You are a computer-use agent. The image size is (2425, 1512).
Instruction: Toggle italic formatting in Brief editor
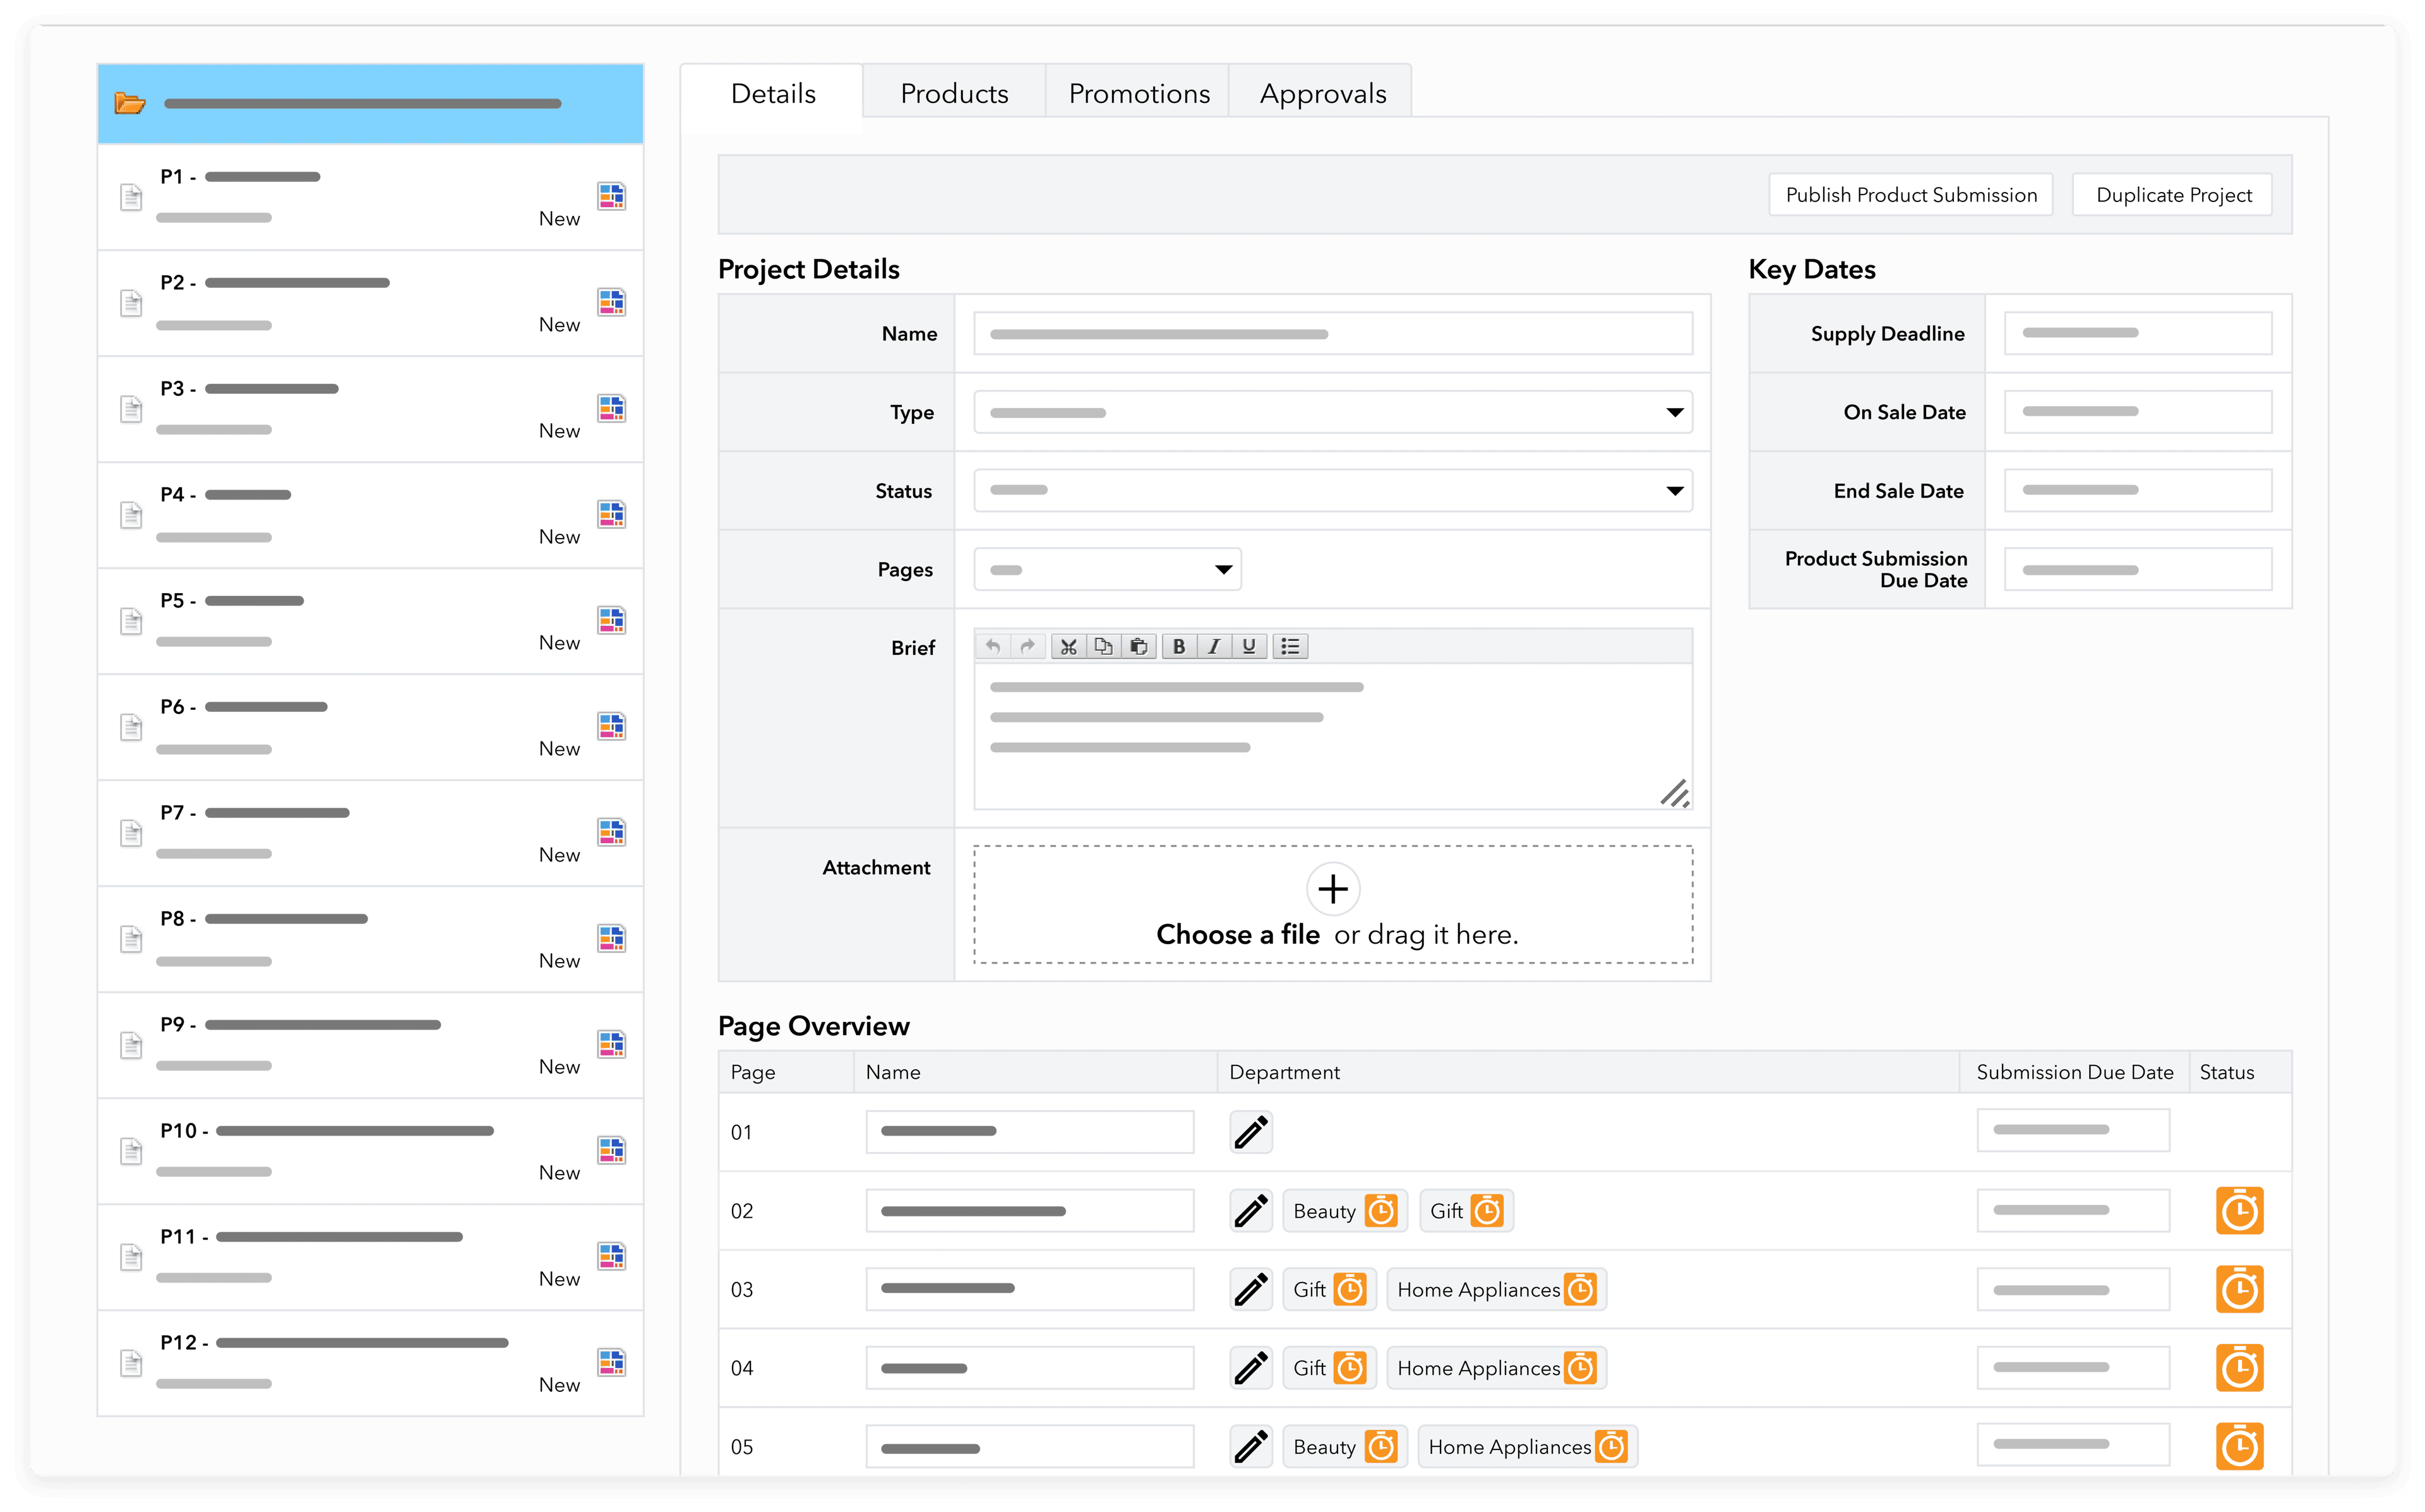pos(1214,647)
